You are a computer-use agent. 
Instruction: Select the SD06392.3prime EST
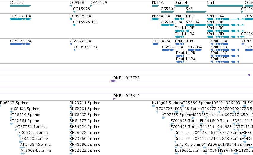20,136
